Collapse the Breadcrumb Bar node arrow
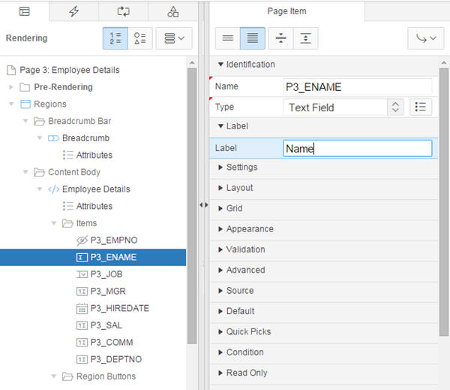The width and height of the screenshot is (450, 390). [25, 121]
